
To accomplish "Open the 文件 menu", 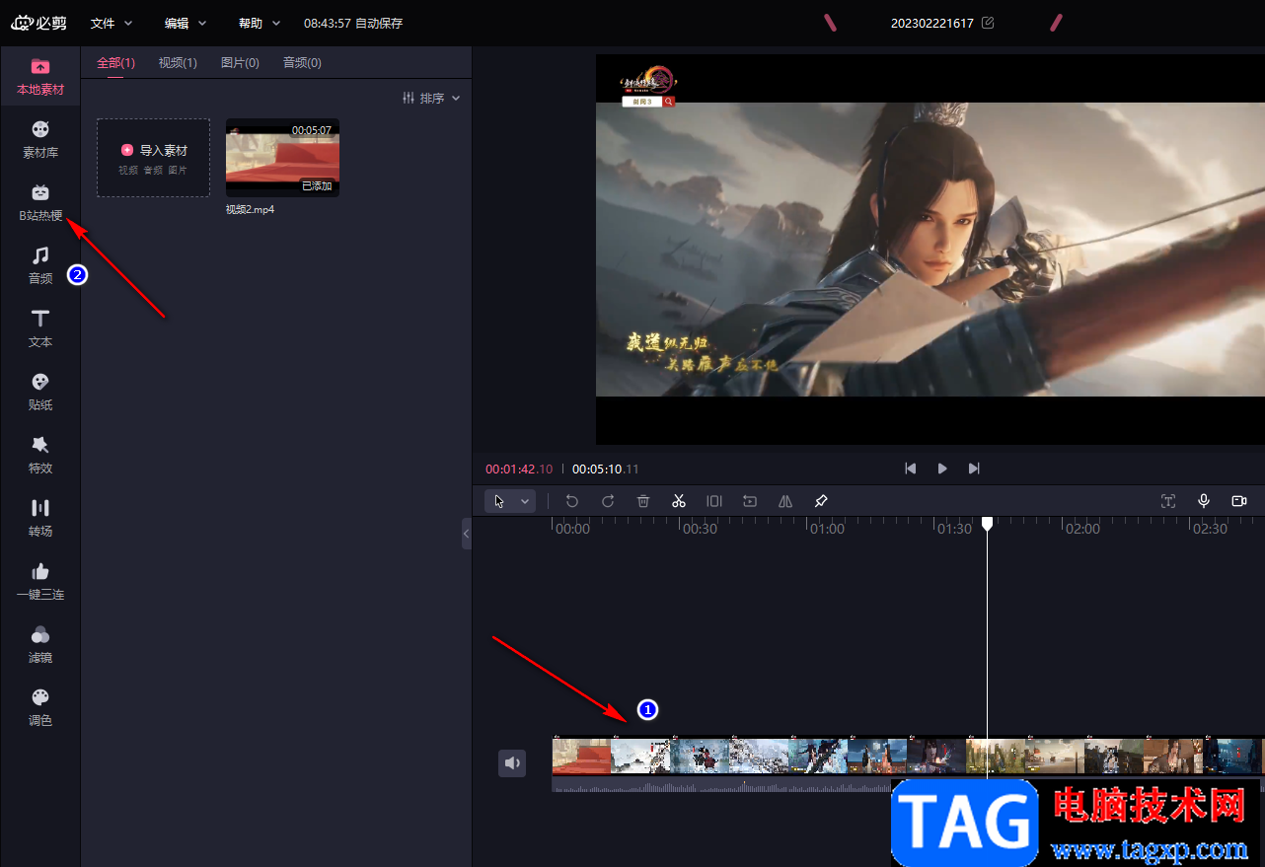I will [x=112, y=23].
